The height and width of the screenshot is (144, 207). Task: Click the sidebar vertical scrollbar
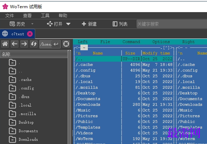(x=69, y=97)
